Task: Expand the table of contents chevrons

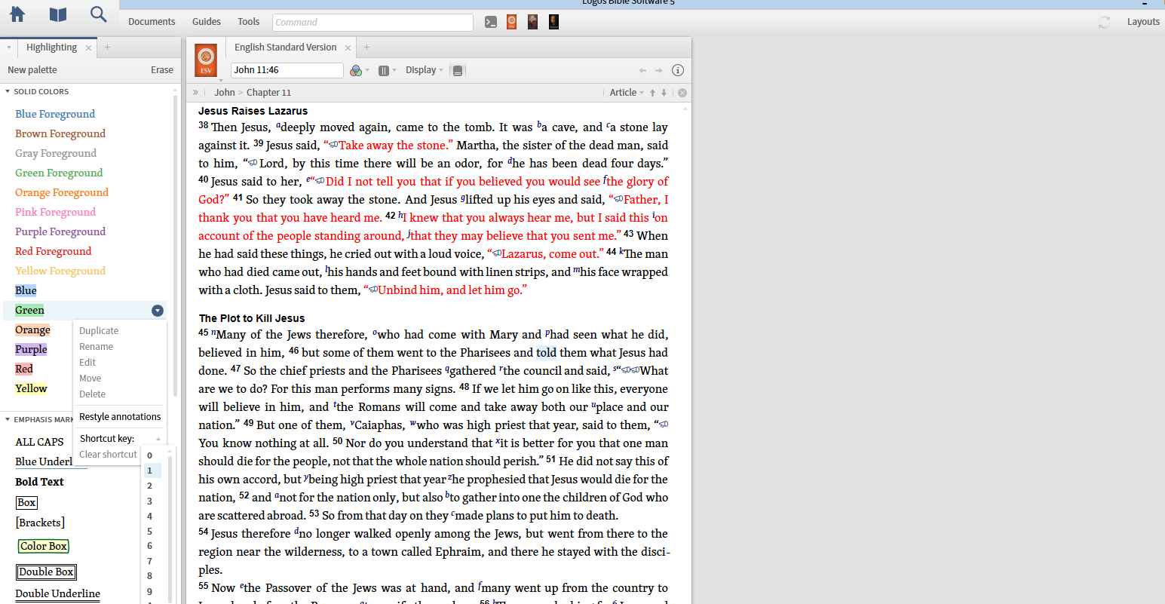Action: coord(195,93)
